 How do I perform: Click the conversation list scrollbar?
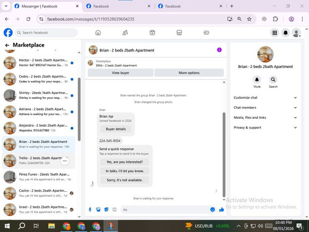click(x=79, y=110)
